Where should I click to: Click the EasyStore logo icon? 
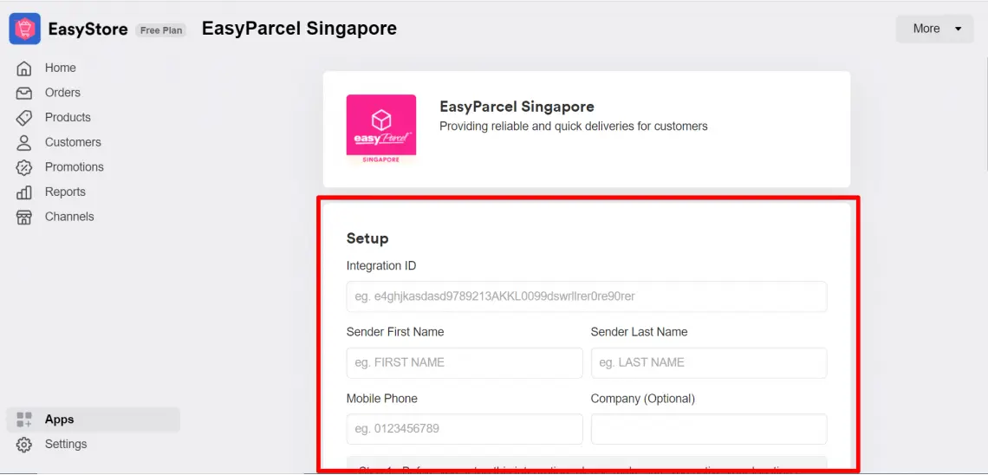pos(24,29)
